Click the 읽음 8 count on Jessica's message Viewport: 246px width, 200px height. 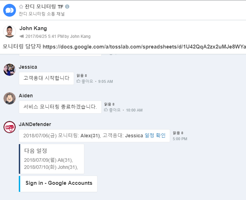[x=82, y=76]
